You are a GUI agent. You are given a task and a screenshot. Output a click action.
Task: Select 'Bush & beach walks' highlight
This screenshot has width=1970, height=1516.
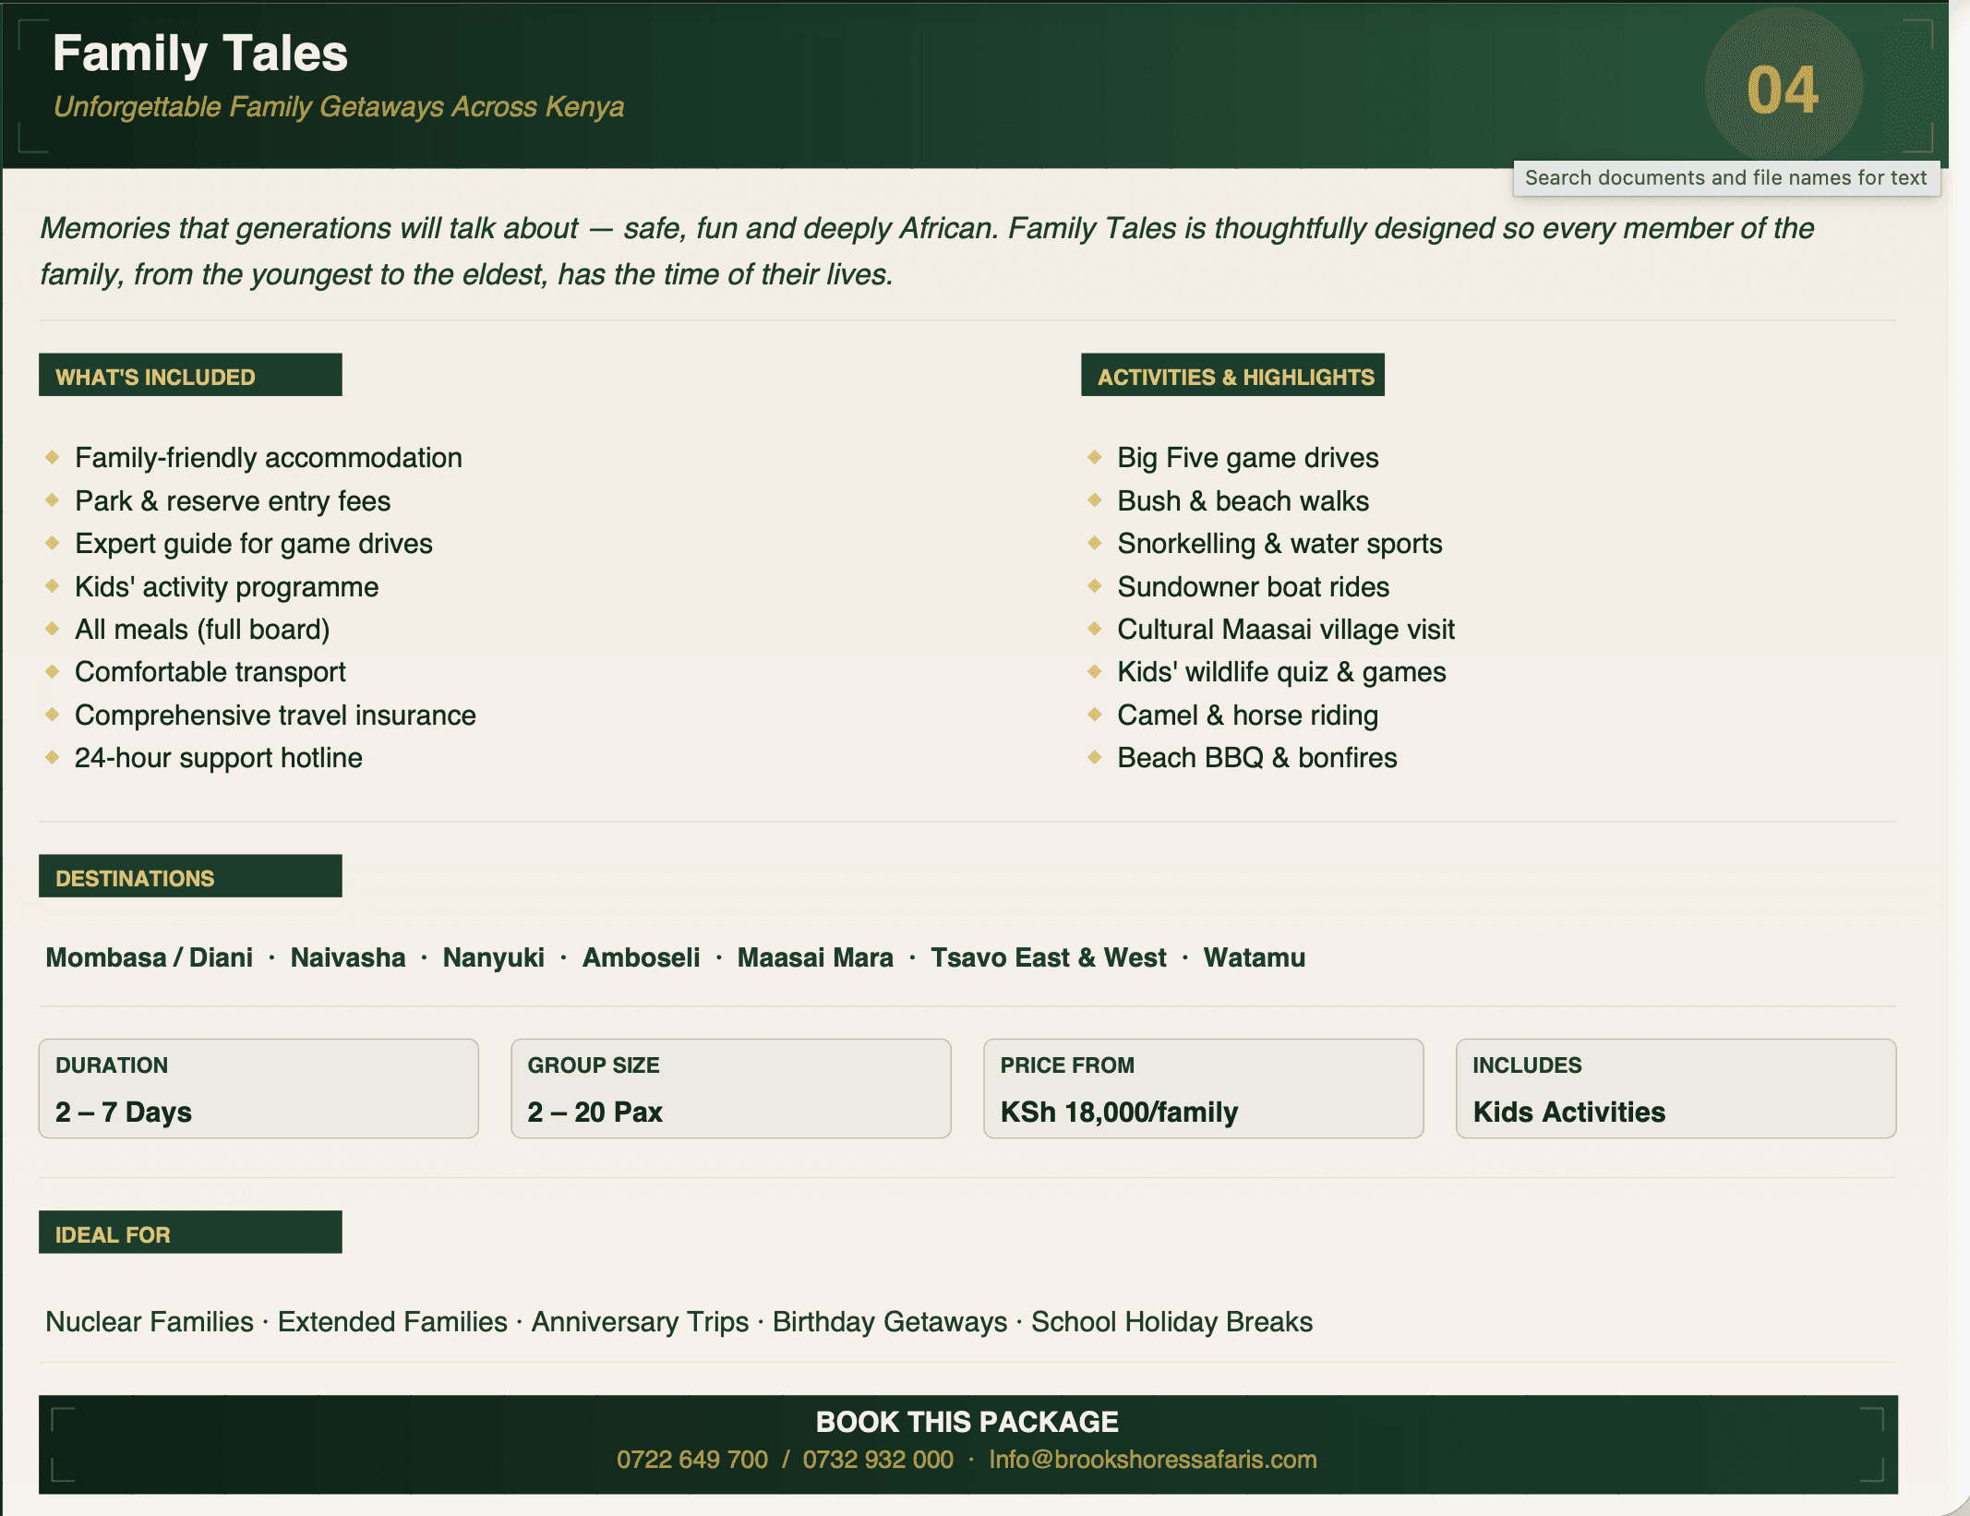(1243, 501)
